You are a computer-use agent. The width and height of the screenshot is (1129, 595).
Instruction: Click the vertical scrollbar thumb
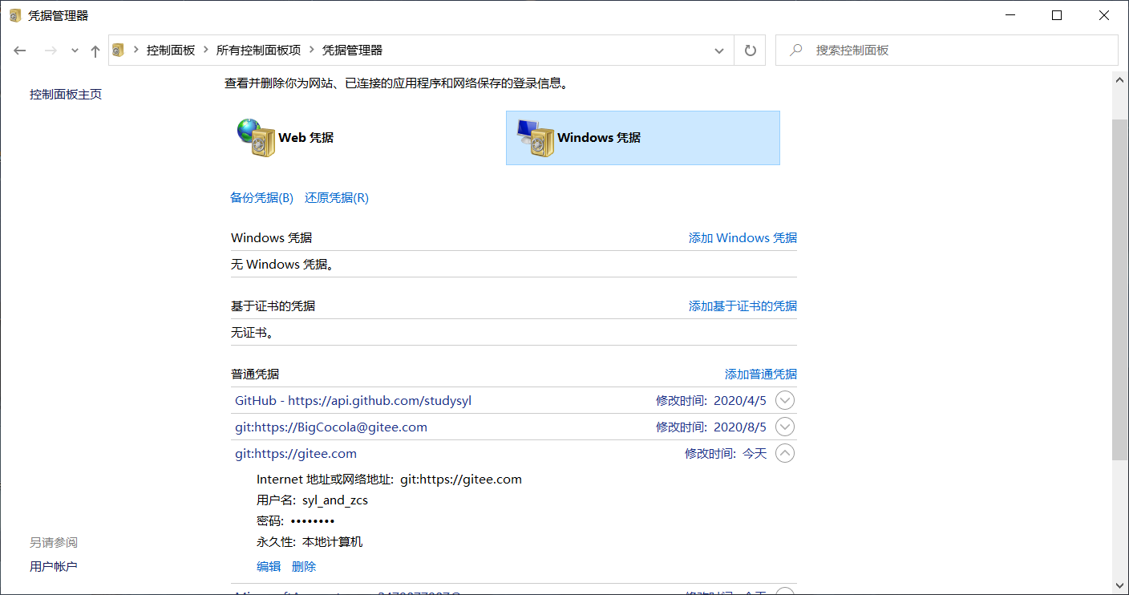pyautogui.click(x=1120, y=289)
